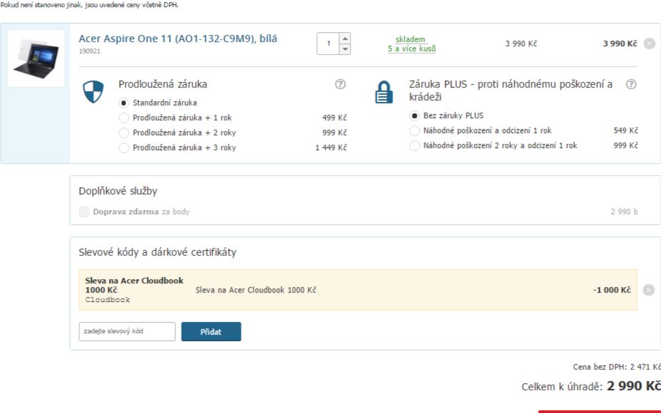Viewport: 661px width, 413px height.
Task: Remove the Cloudbook discount code
Action: tap(649, 290)
